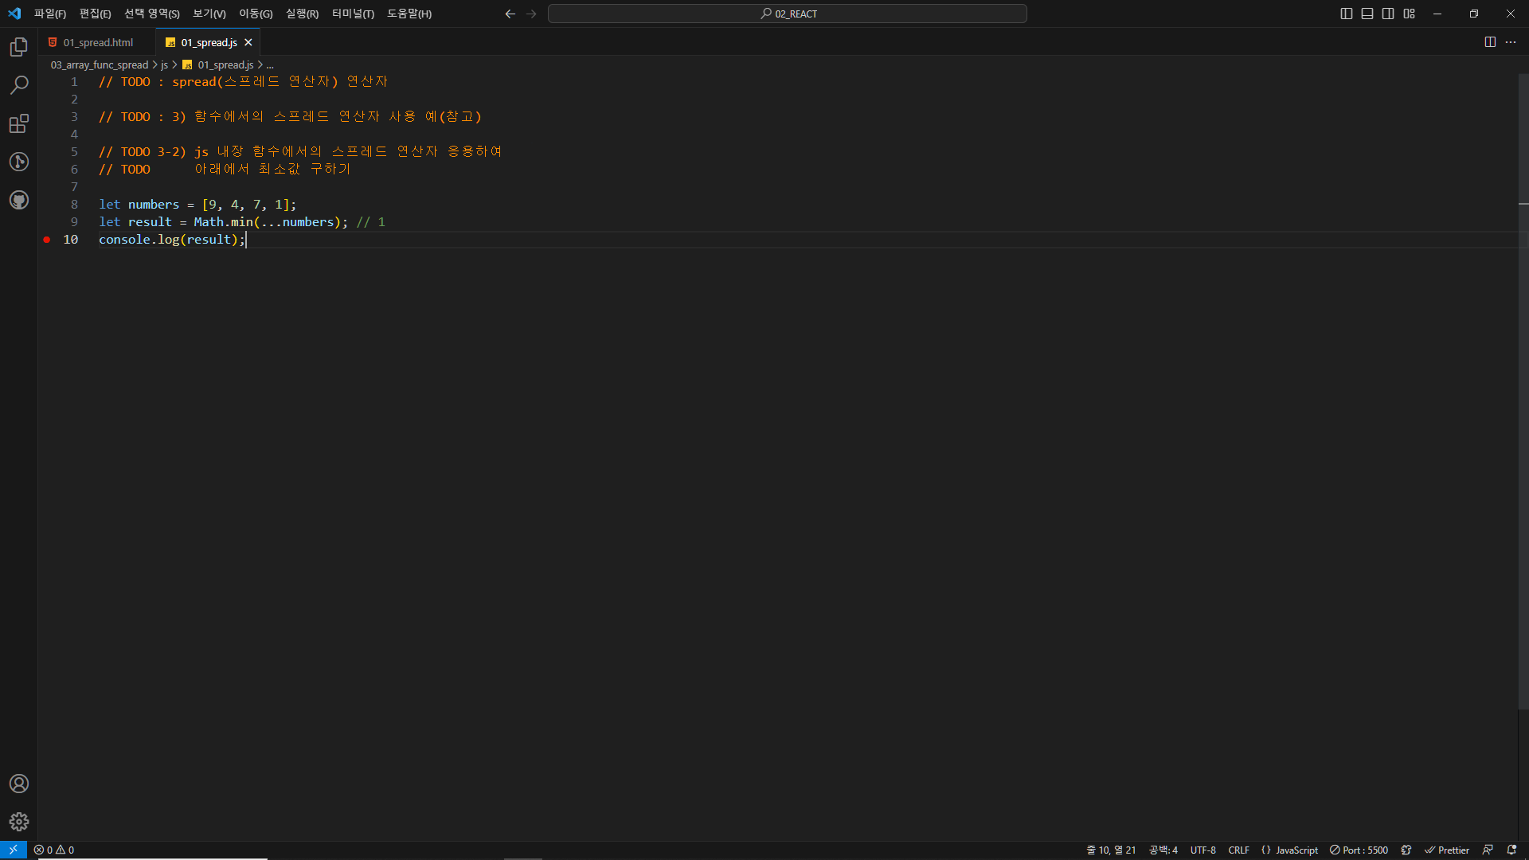
Task: Switch to the 01_spread.html tab
Action: pyautogui.click(x=97, y=42)
